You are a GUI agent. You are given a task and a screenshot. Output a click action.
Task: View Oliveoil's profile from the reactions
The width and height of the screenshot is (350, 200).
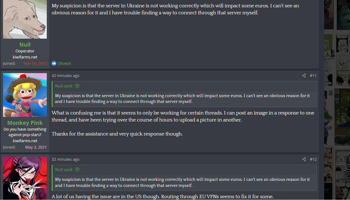click(x=64, y=63)
